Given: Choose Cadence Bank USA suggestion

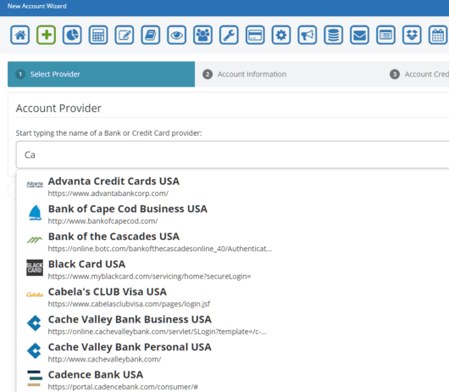Looking at the screenshot, I should 232,379.
